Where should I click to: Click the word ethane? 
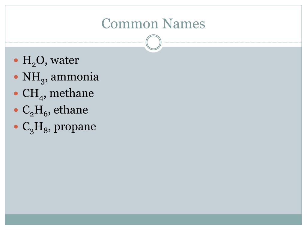[71, 110]
